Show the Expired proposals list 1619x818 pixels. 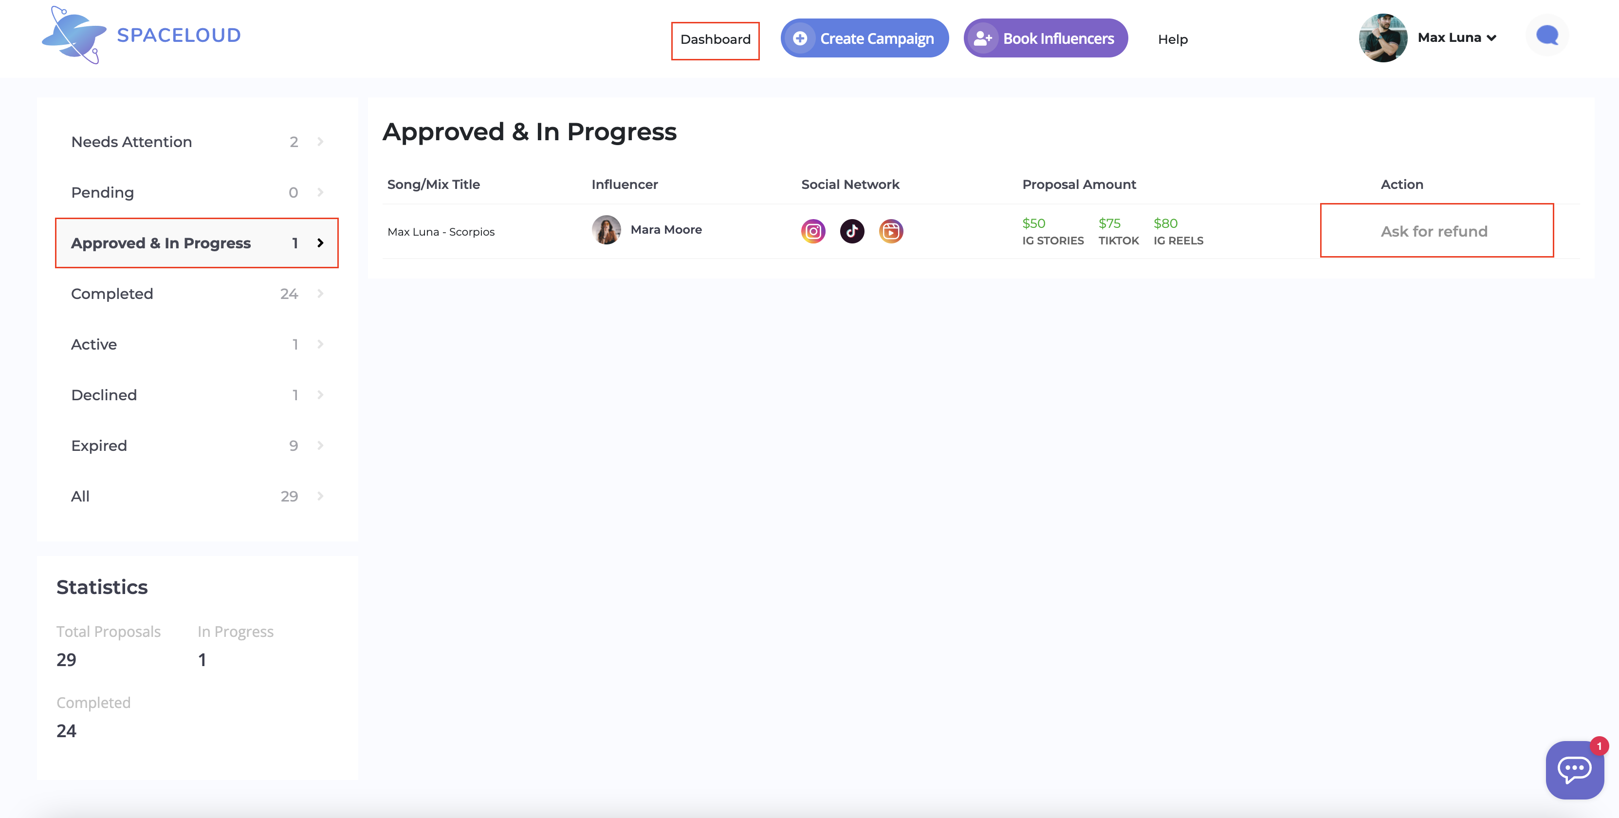click(x=197, y=446)
